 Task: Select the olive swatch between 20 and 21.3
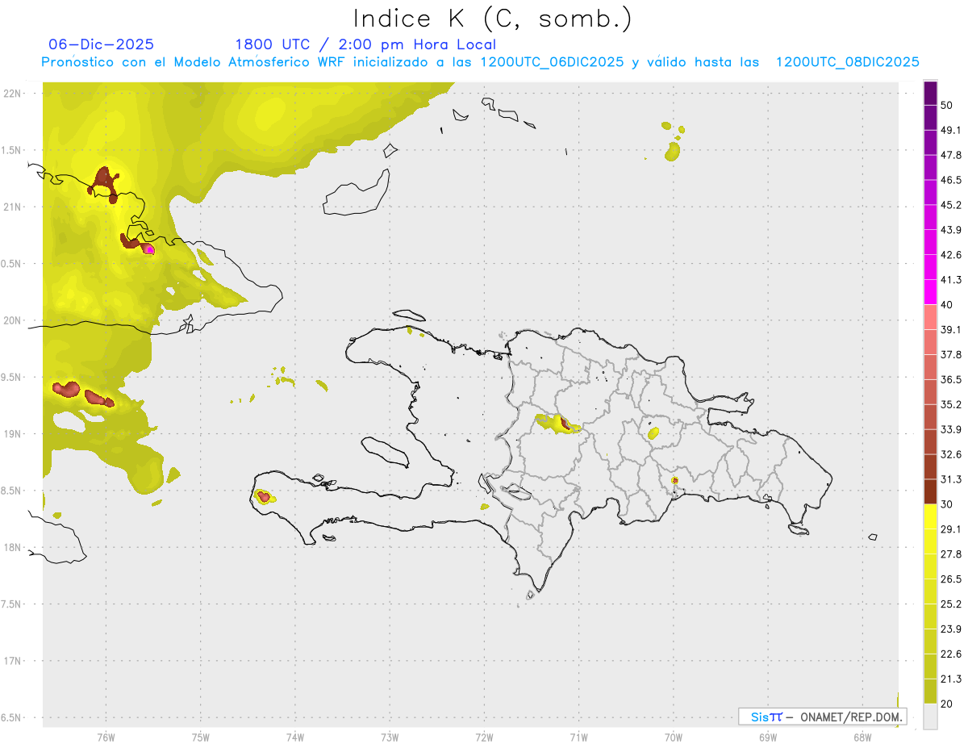pyautogui.click(x=930, y=692)
